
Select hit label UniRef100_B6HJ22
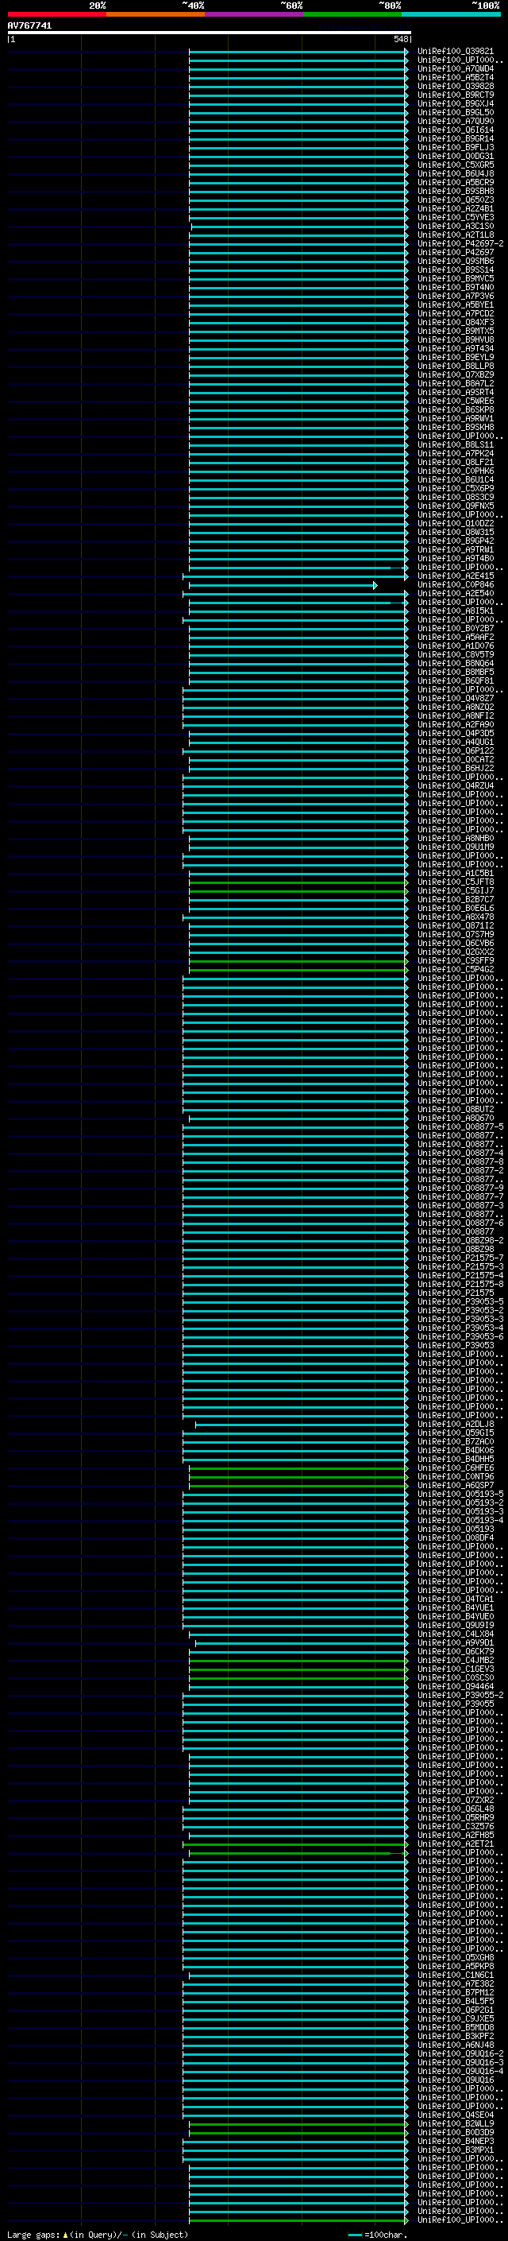coord(456,768)
